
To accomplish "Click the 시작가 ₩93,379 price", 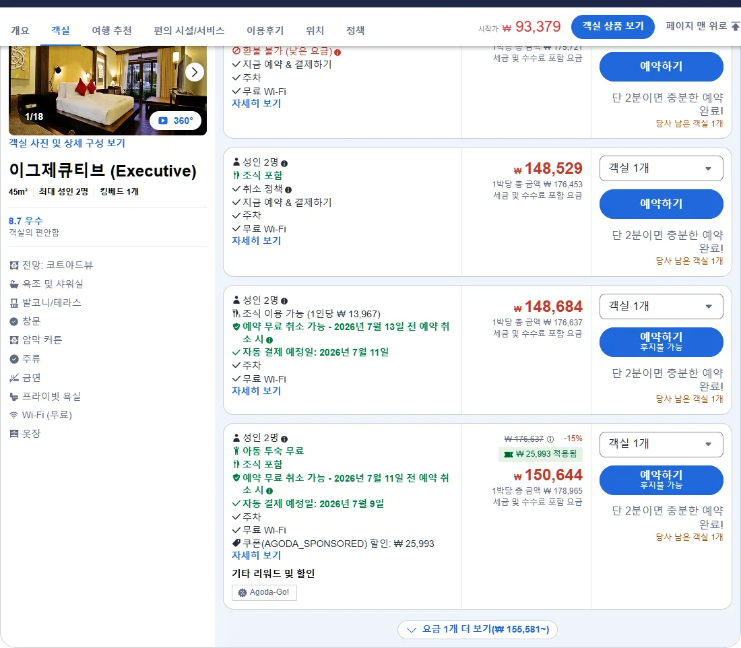I will click(x=519, y=27).
